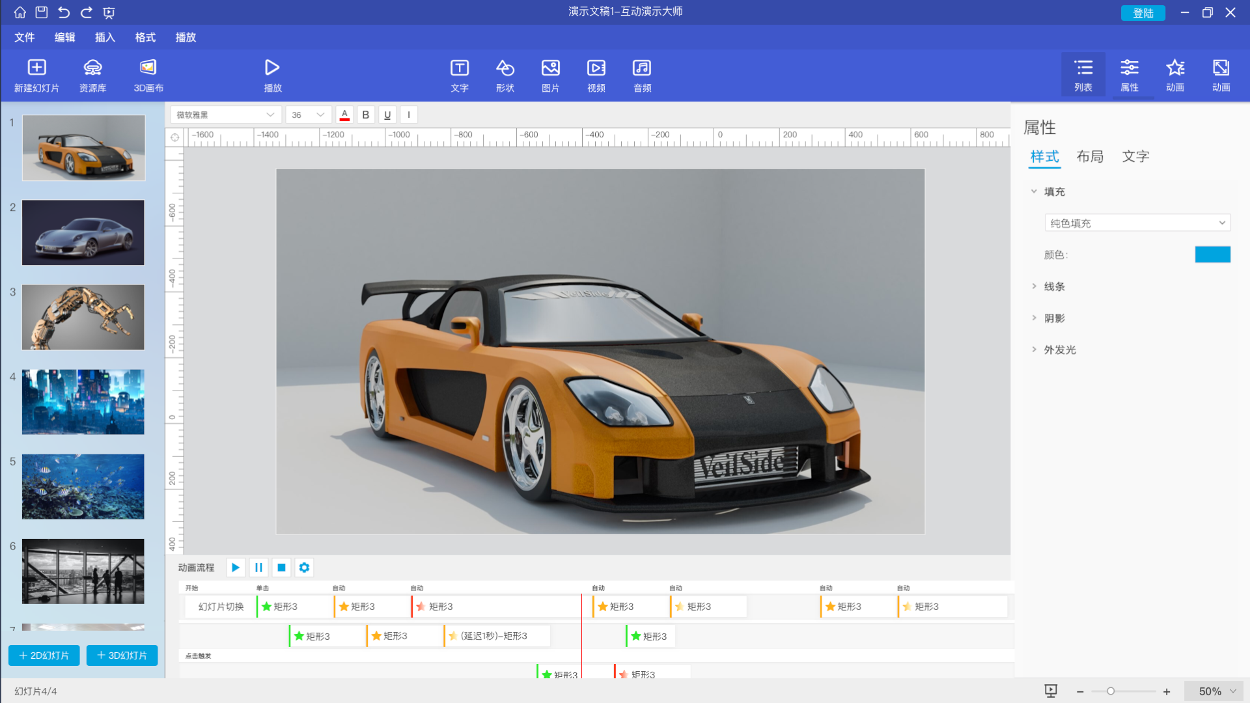
Task: Insert a shape with 形状 icon
Action: (505, 68)
